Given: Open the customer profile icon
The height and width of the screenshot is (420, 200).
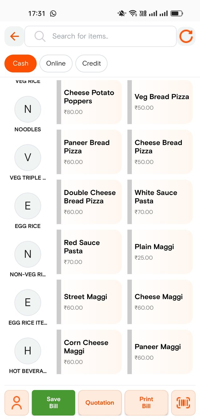Looking at the screenshot, I should pos(17,402).
